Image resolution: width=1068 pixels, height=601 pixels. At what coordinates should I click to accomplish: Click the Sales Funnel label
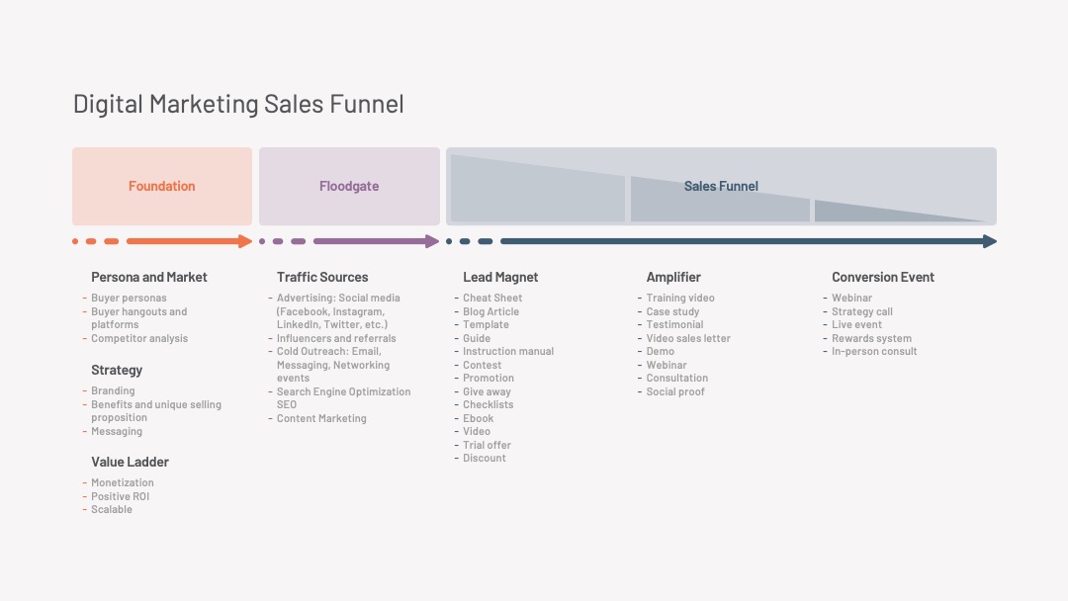click(x=721, y=186)
